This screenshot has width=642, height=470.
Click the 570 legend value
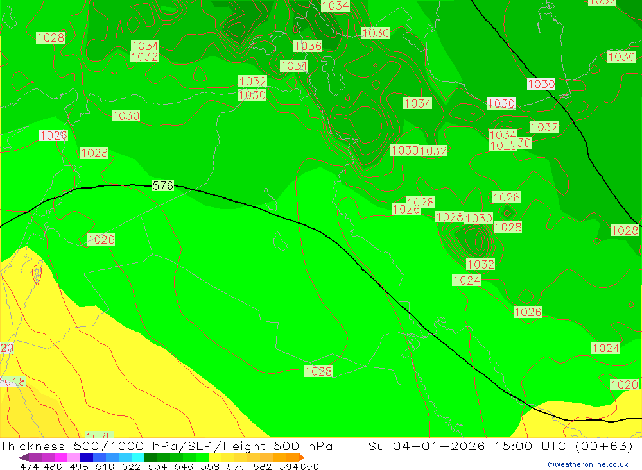(236, 466)
